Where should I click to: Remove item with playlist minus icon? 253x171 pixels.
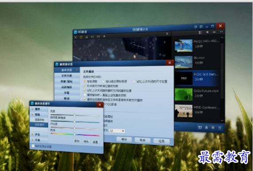point(214,32)
